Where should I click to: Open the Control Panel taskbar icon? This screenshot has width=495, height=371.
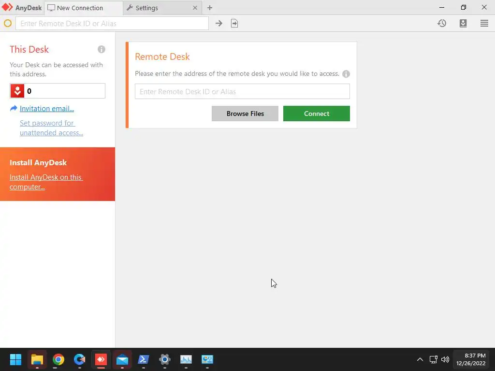pyautogui.click(x=207, y=359)
